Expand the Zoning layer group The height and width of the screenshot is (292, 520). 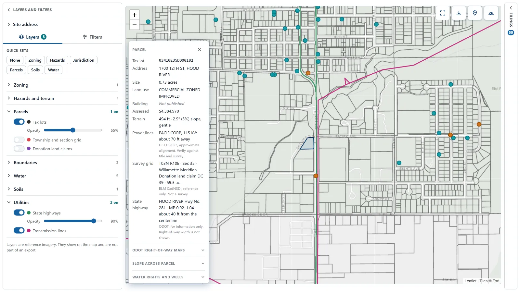pos(62,85)
